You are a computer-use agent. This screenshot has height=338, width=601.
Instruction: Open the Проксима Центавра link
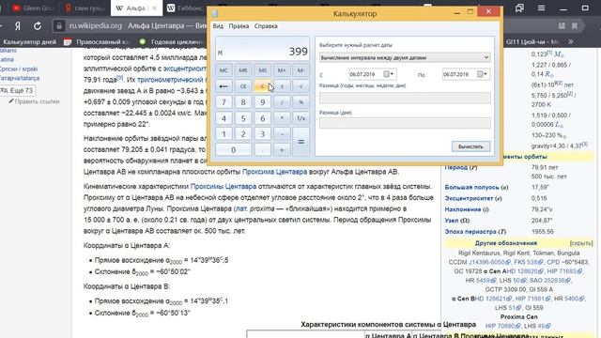click(x=274, y=172)
